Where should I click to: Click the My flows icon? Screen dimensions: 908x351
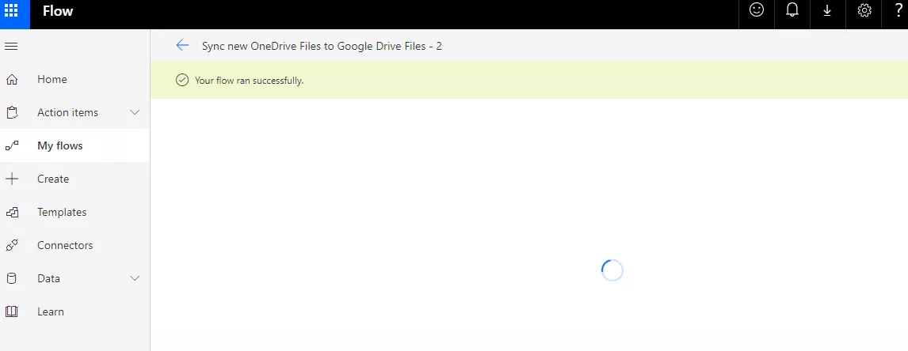coord(12,145)
